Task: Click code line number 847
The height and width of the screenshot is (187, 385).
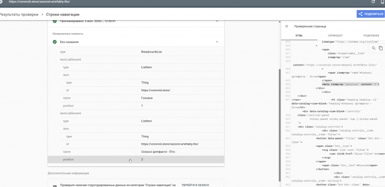Action: coord(288,100)
